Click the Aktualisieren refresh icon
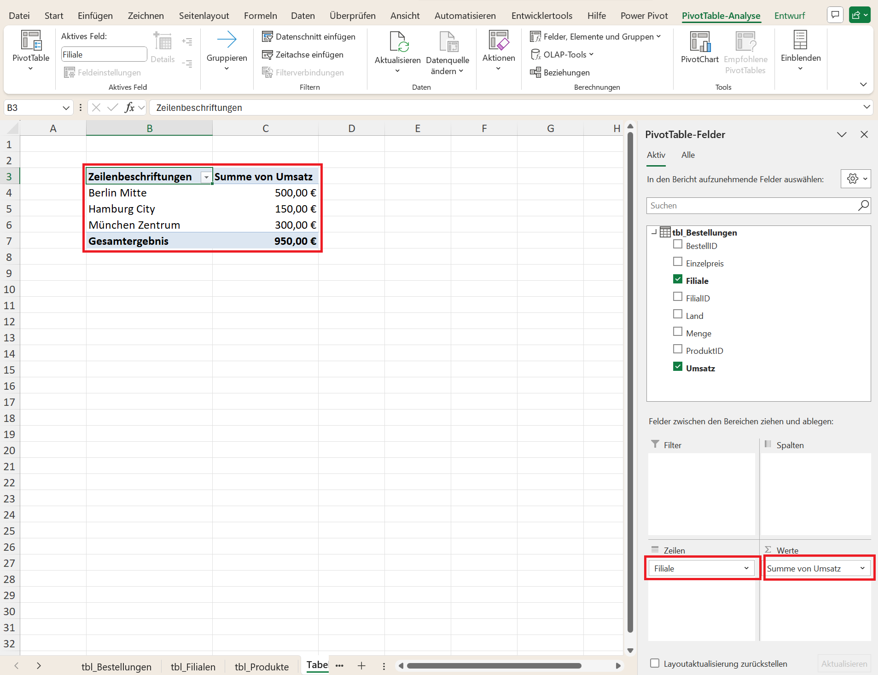The width and height of the screenshot is (878, 675). pyautogui.click(x=397, y=42)
